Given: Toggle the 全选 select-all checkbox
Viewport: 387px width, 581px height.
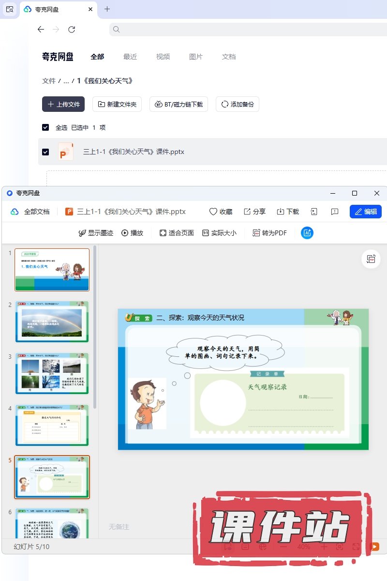Looking at the screenshot, I should [x=45, y=127].
